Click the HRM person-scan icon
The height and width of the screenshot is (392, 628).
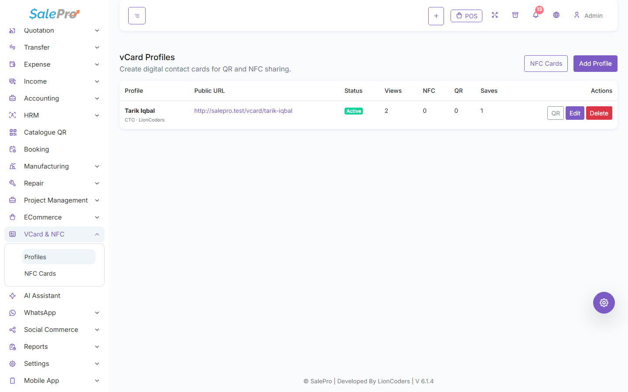13,115
